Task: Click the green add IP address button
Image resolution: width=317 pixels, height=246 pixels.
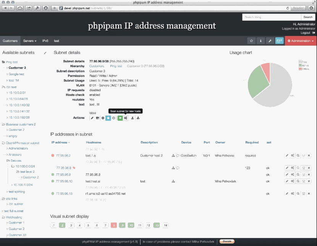Action: tap(120, 118)
